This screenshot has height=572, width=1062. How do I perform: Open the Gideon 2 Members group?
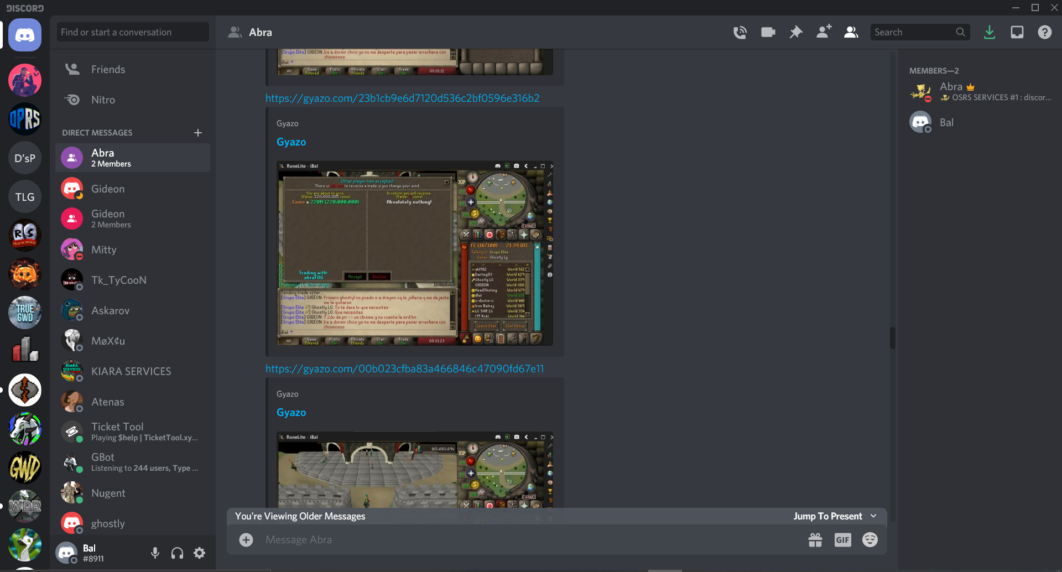point(133,219)
